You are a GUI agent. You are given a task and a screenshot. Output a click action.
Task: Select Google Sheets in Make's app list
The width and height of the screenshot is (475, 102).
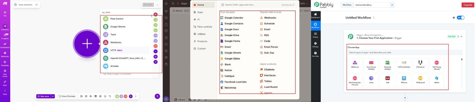[118, 27]
